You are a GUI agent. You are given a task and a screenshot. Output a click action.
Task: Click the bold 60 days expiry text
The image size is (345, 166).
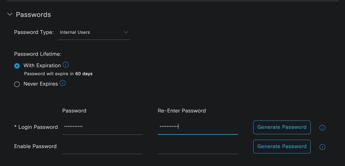[x=84, y=74]
